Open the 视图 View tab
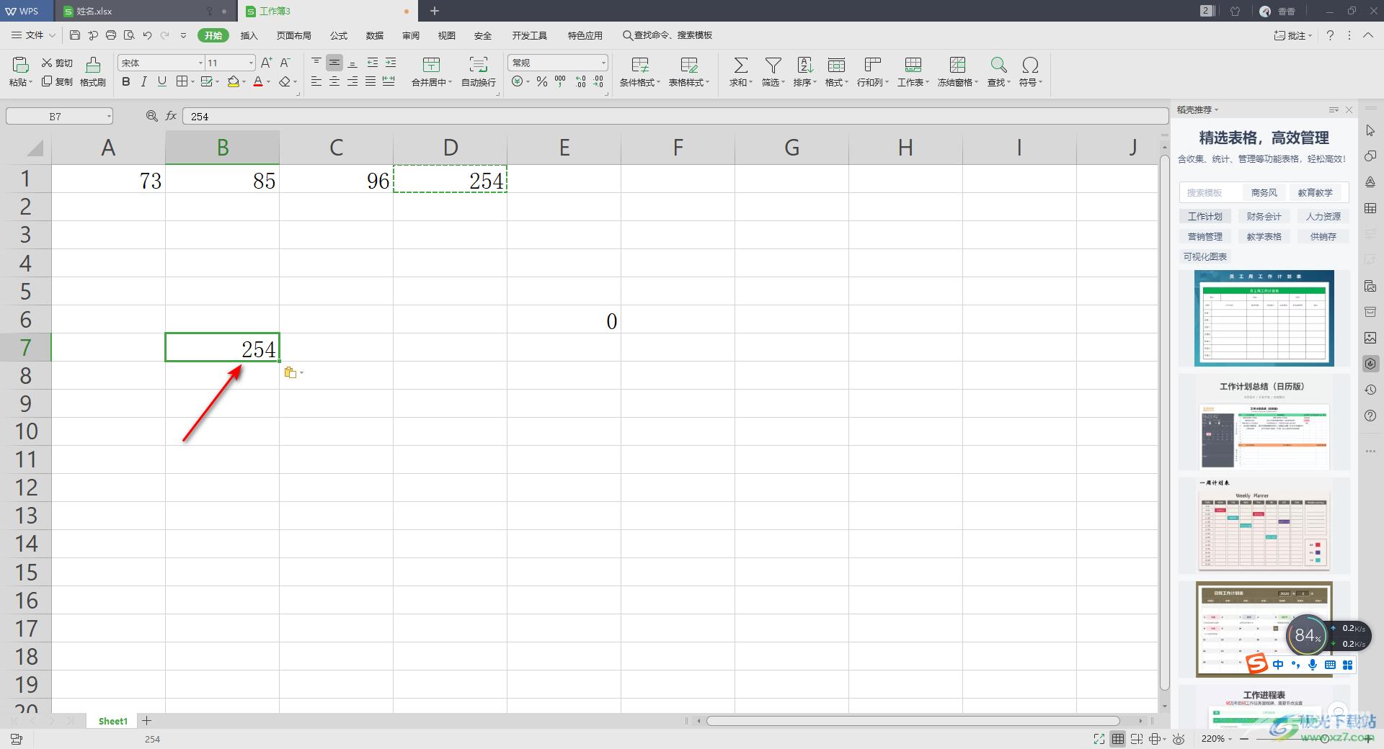 coord(447,35)
